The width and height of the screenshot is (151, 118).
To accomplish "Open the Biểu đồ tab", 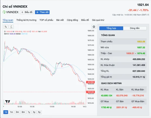I will click(85, 20).
